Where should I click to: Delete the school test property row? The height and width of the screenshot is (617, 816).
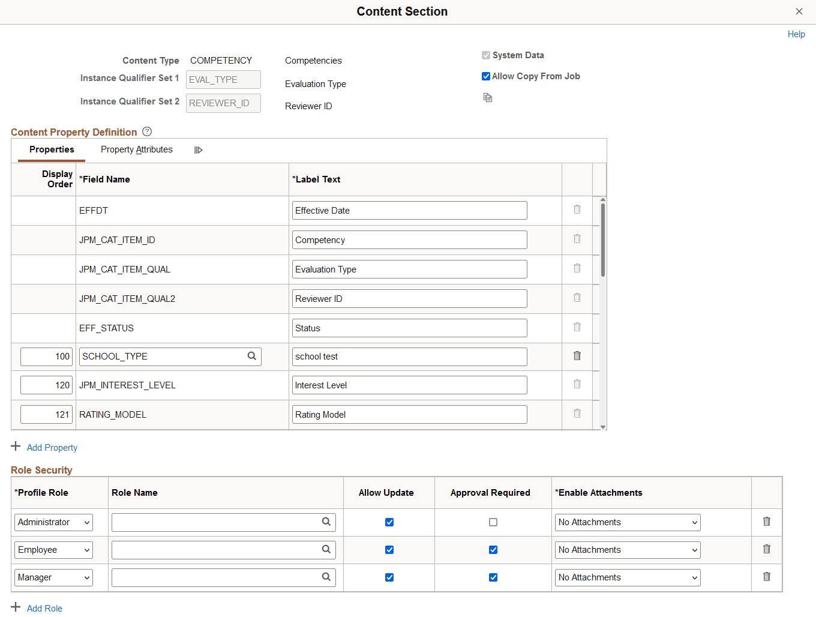[577, 355]
